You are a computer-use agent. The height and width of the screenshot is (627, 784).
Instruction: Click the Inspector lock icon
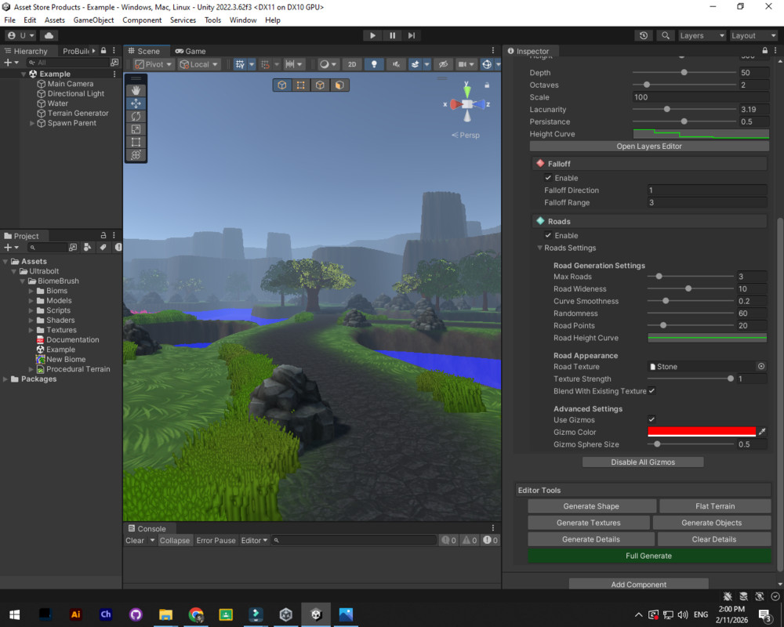pos(765,50)
